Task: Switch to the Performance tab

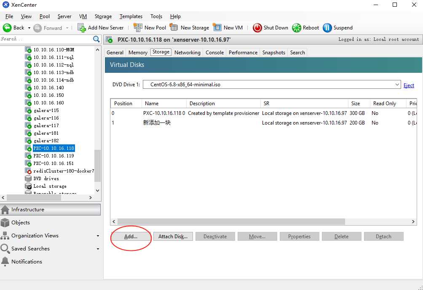Action: coord(243,53)
